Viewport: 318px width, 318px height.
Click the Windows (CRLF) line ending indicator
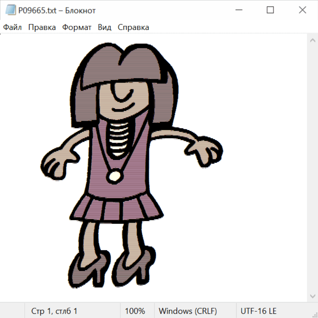(x=188, y=311)
